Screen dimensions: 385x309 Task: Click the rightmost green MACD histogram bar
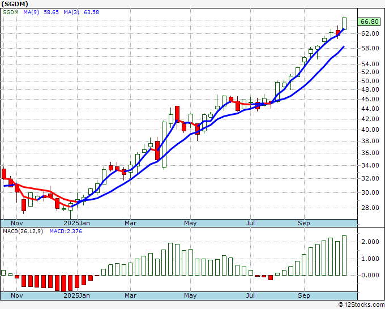(344, 255)
